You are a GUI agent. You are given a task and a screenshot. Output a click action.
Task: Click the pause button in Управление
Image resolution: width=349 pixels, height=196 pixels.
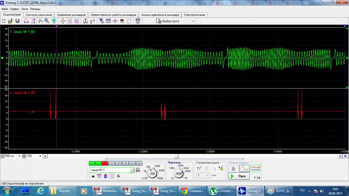[x=234, y=168]
